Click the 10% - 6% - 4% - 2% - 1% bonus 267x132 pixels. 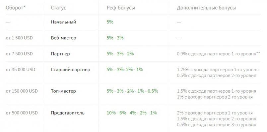[x=132, y=113]
